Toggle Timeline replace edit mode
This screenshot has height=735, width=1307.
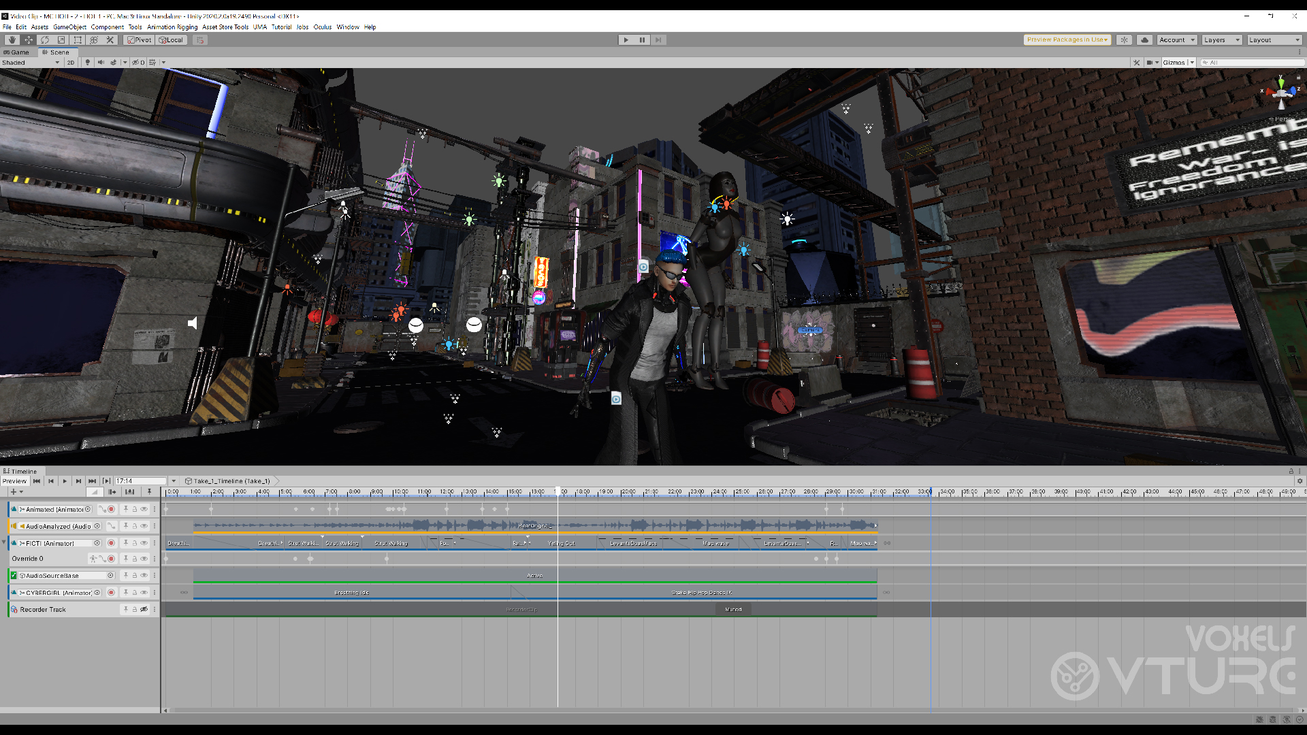pos(129,492)
